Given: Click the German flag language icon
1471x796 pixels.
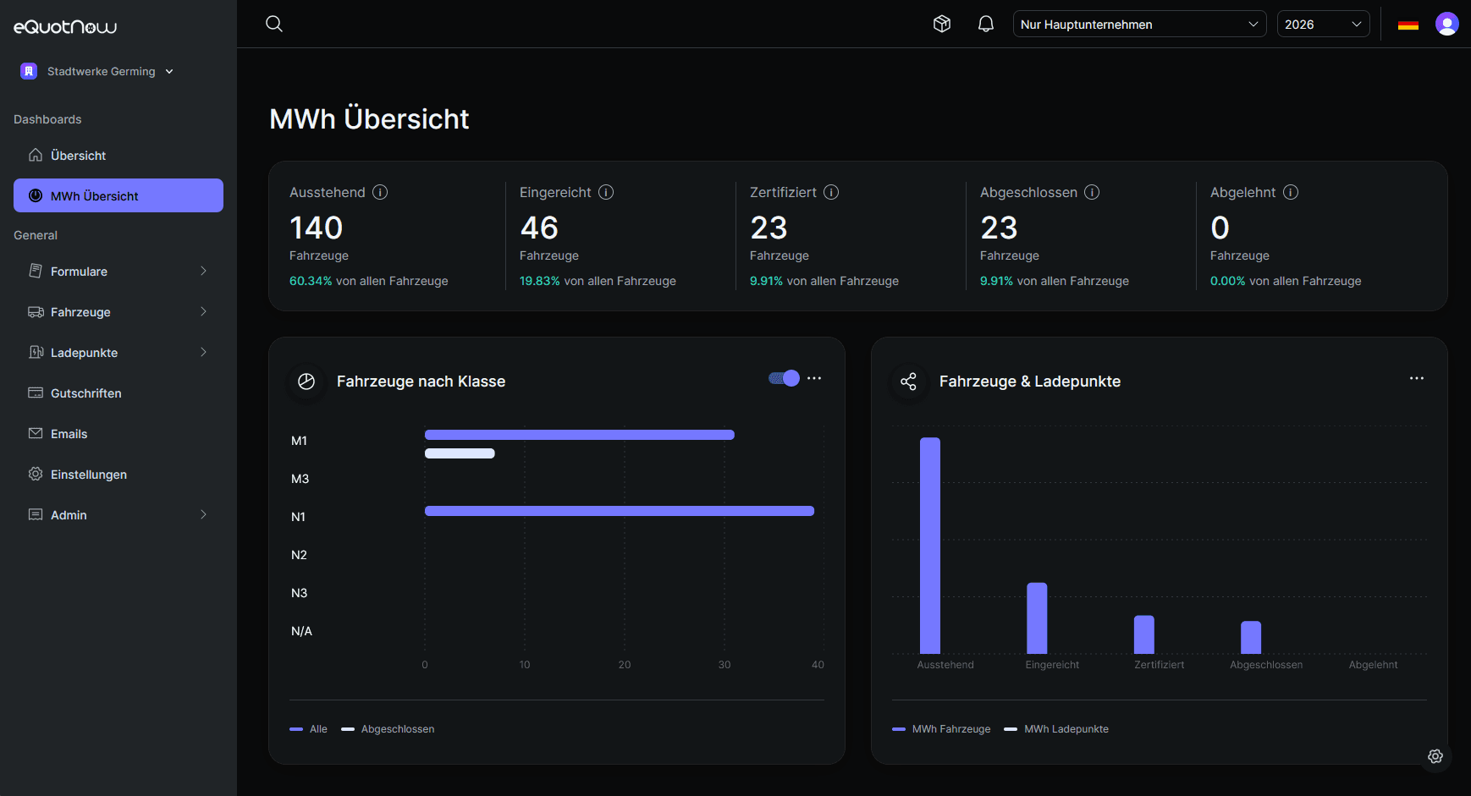Looking at the screenshot, I should pos(1408,25).
